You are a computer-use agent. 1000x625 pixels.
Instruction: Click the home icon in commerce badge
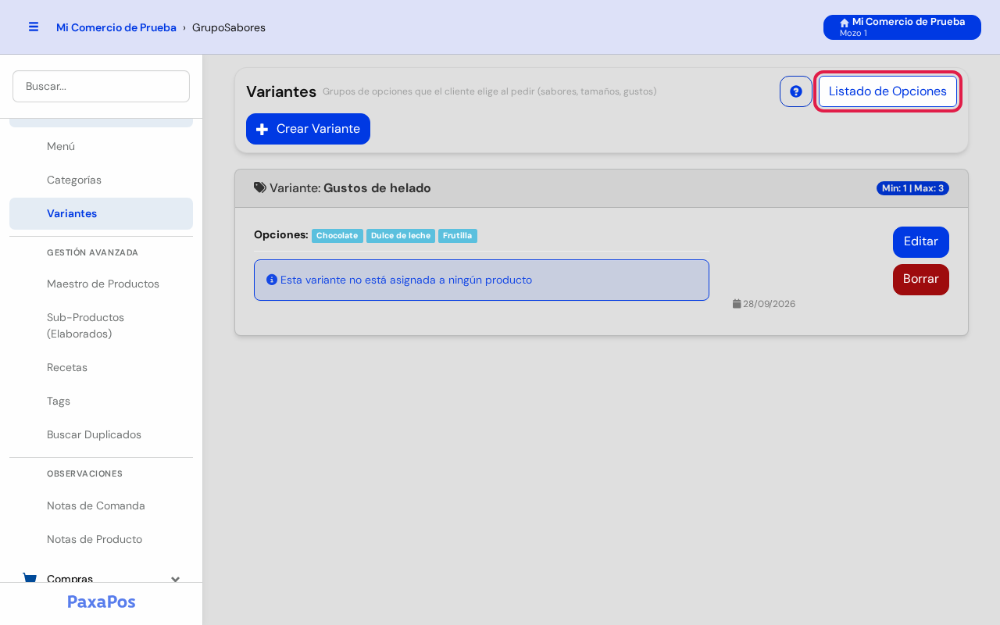click(x=845, y=23)
